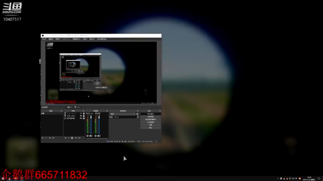Toggle lock on the first text source
This screenshot has height=181, width=323.
84,113
